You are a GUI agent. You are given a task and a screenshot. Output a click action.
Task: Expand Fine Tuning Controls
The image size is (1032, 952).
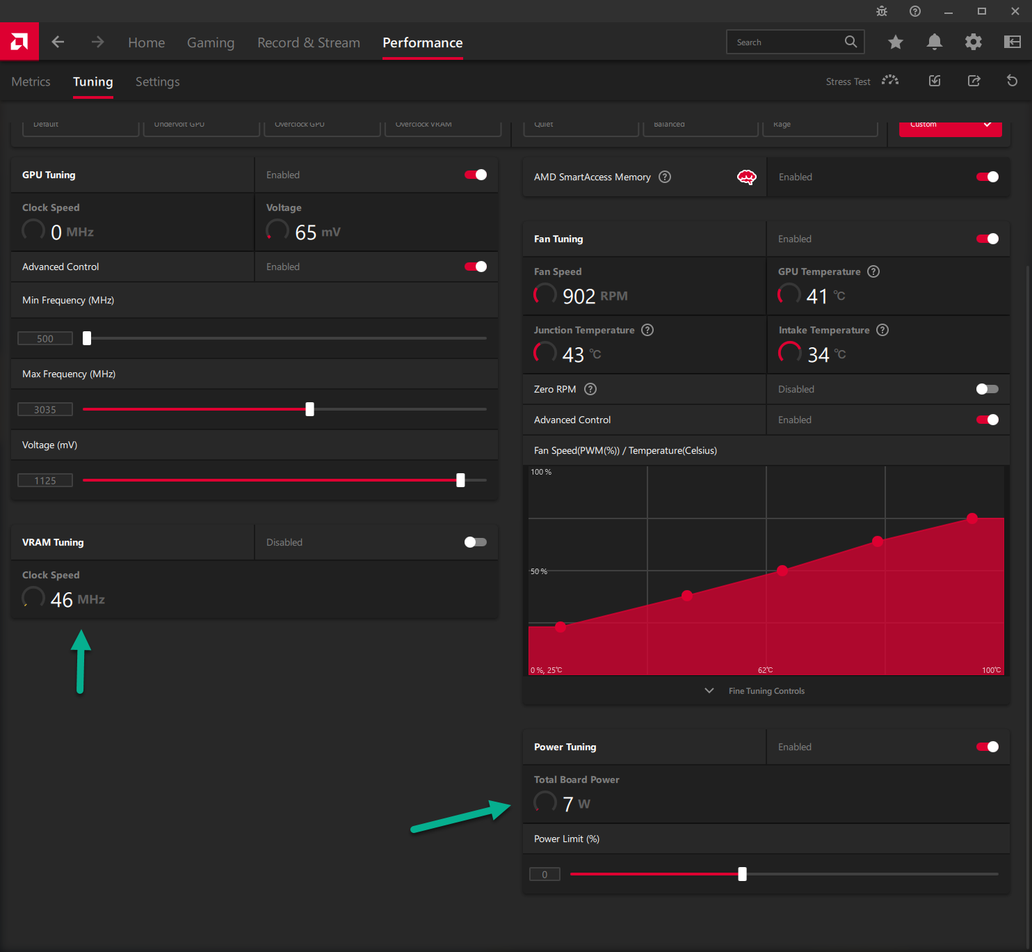(755, 691)
